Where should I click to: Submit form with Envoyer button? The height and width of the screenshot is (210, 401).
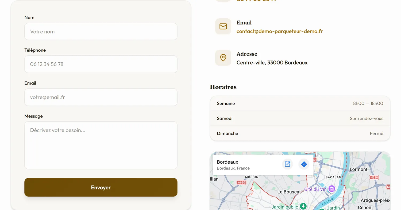101,187
